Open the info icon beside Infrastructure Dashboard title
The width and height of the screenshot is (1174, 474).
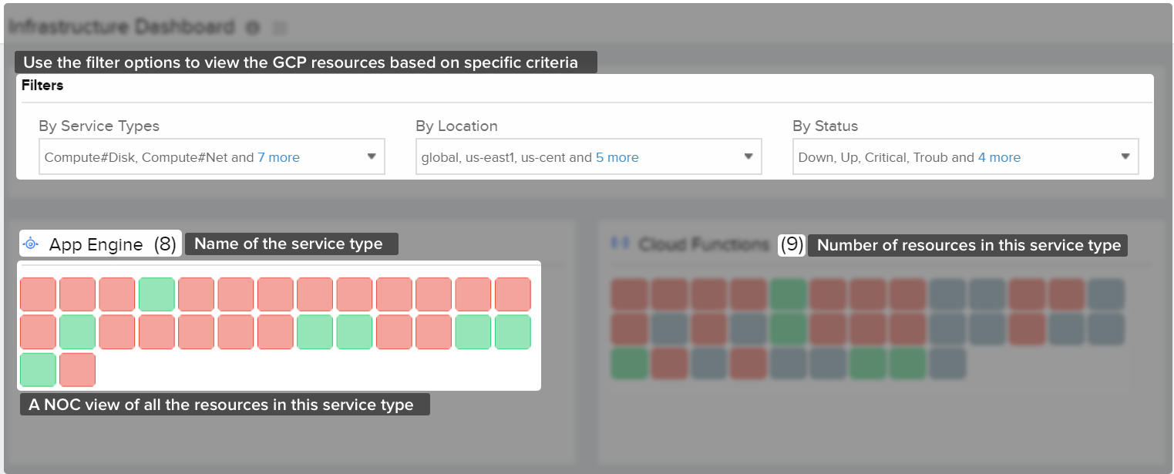coord(253,25)
